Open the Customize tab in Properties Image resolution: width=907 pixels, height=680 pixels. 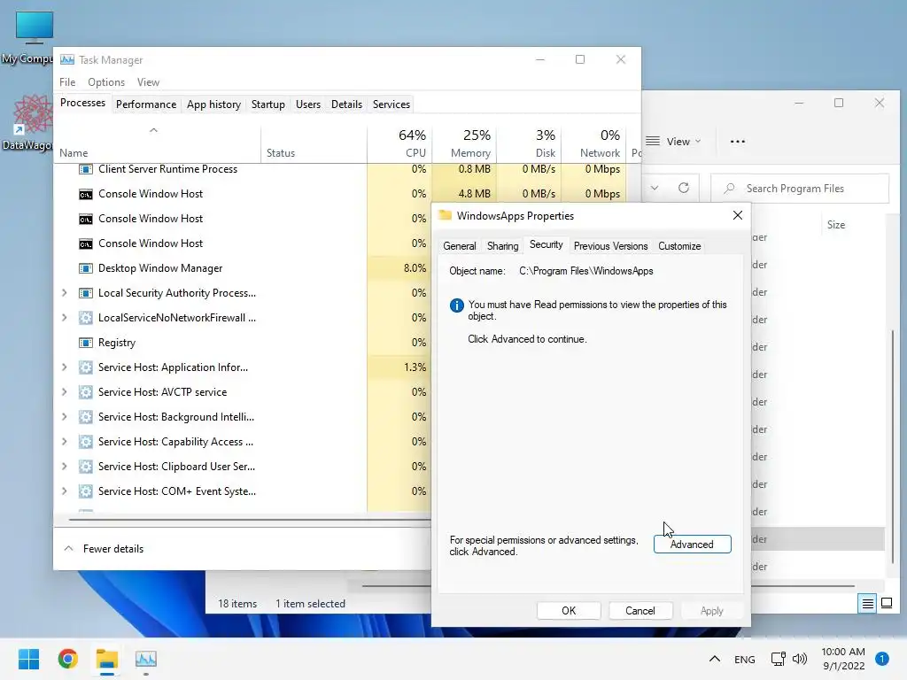[679, 246]
